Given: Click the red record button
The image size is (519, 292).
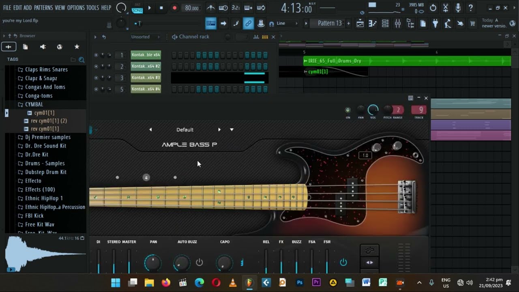Looking at the screenshot, I should tap(174, 8).
